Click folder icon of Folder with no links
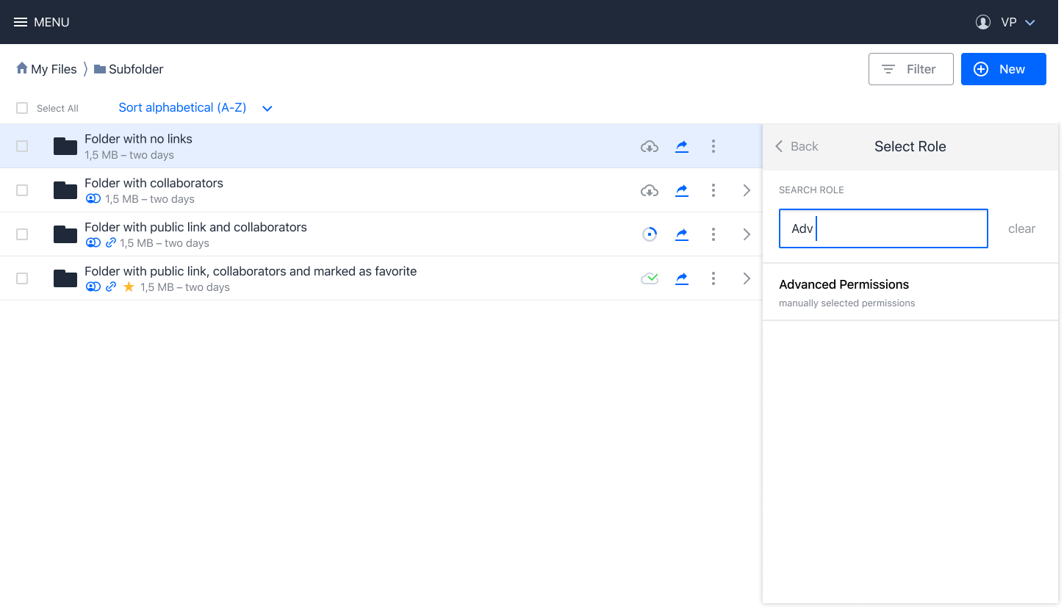 pyautogui.click(x=65, y=146)
